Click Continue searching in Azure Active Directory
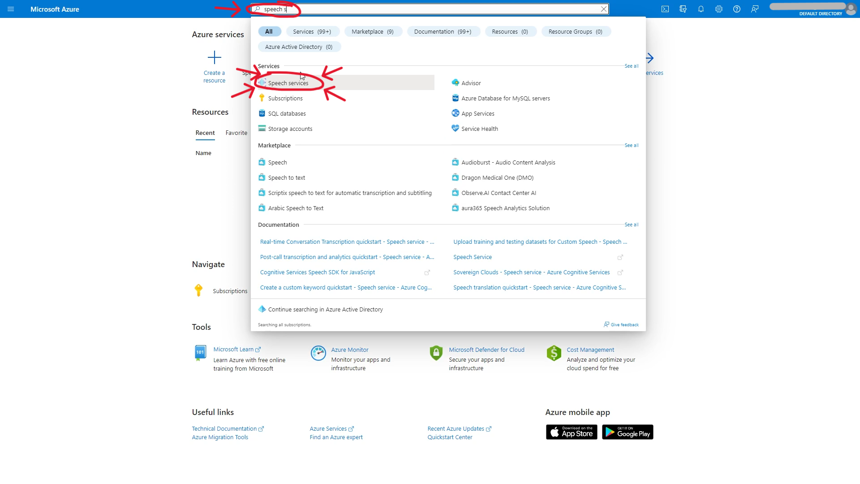860x484 pixels. point(325,309)
